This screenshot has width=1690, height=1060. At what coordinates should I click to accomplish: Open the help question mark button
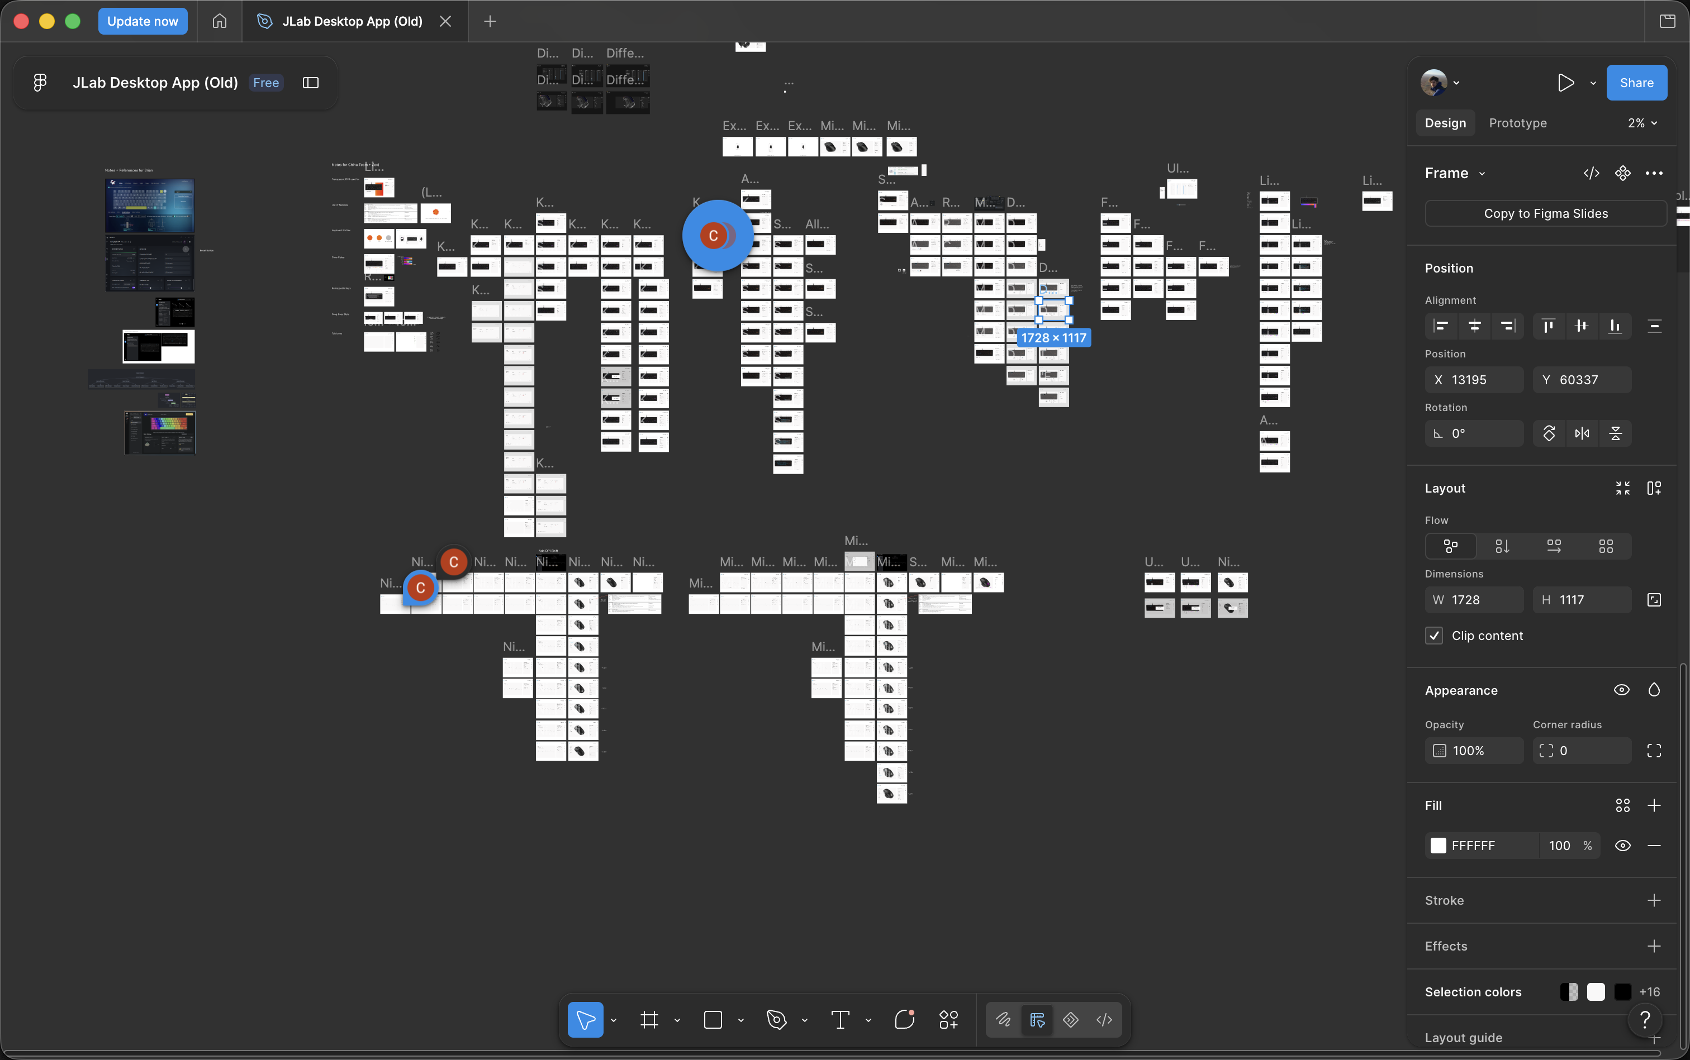(1645, 1020)
